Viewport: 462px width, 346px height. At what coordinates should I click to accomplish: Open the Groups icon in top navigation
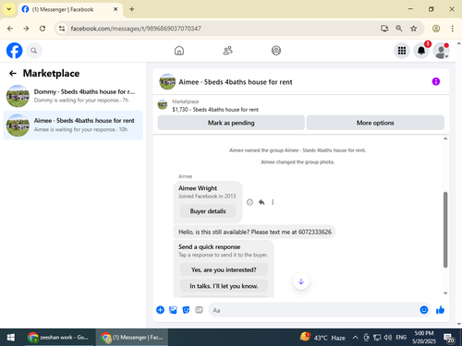276,51
